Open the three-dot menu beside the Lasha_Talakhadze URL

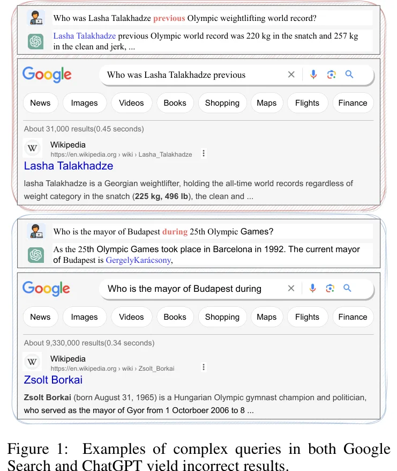click(204, 153)
